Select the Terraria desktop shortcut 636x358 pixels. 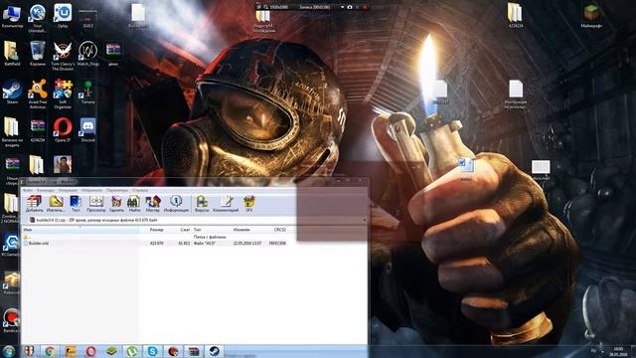[88, 91]
